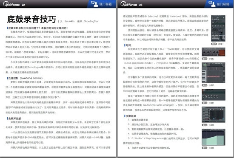
Task: Open the 独门秘籍 label on page 23
Action: [223, 4]
